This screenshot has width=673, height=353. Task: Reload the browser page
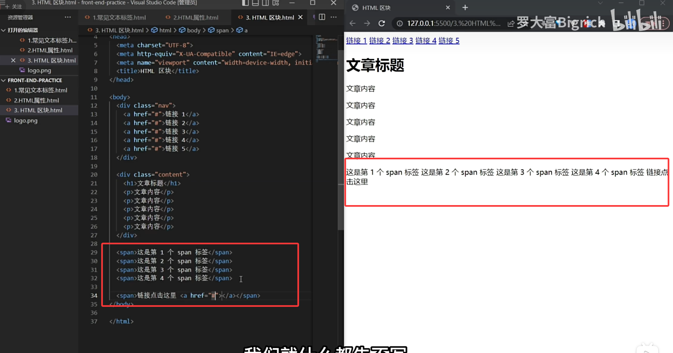coord(382,23)
